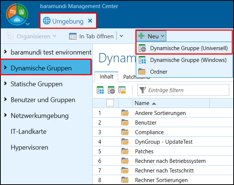Click the Windows dynamic group toolbar icon

coord(100,90)
